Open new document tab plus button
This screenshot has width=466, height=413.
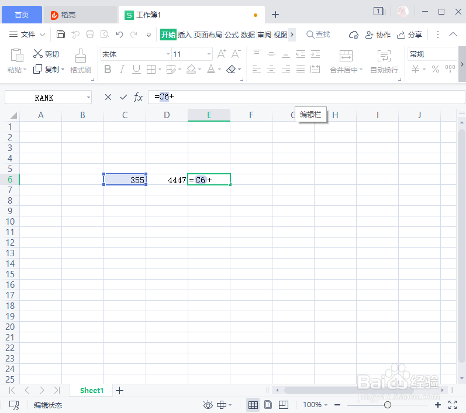(275, 15)
